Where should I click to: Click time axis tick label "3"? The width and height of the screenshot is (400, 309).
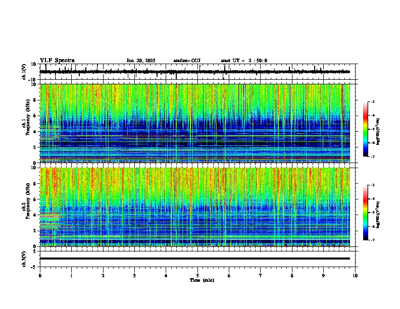coord(134,276)
